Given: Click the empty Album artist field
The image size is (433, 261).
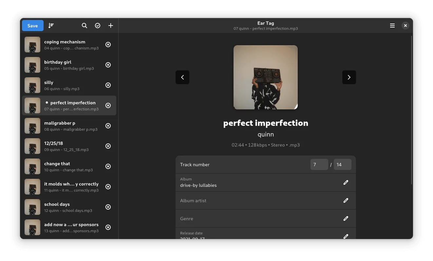Looking at the screenshot, I should [266, 200].
